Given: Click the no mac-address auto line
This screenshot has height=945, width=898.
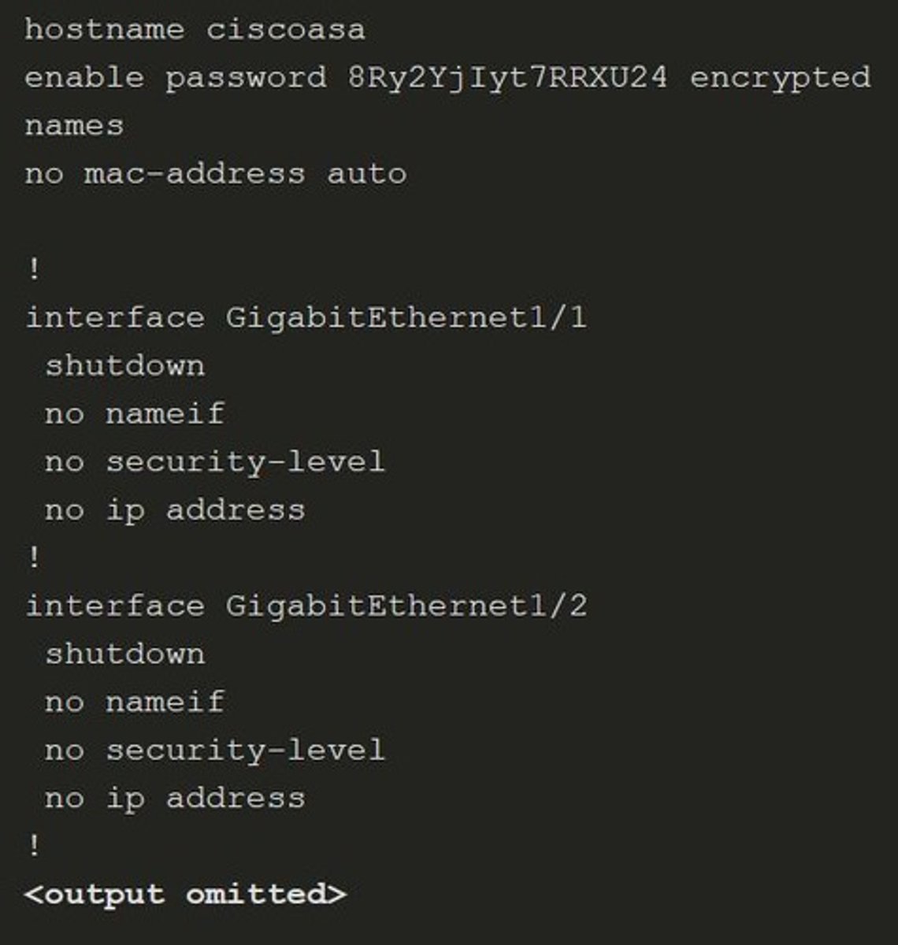Looking at the screenshot, I should pyautogui.click(x=216, y=173).
